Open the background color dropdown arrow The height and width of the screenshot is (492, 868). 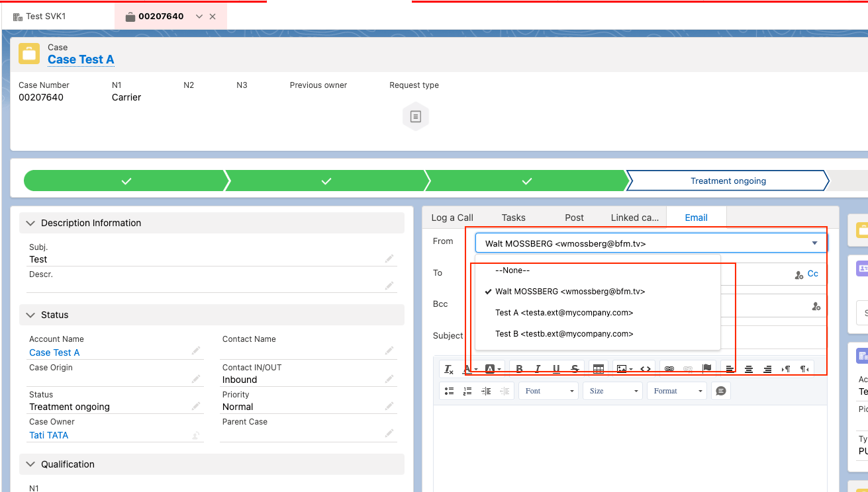(x=499, y=370)
